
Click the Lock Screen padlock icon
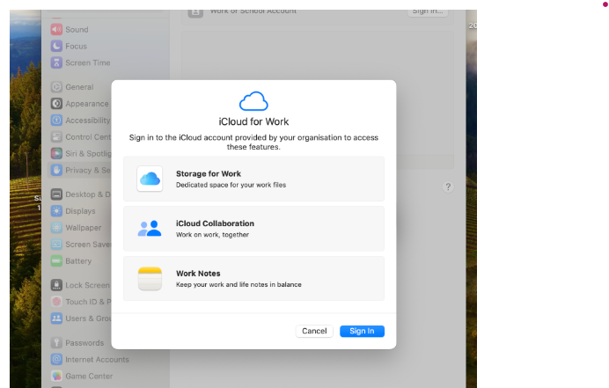coord(56,285)
